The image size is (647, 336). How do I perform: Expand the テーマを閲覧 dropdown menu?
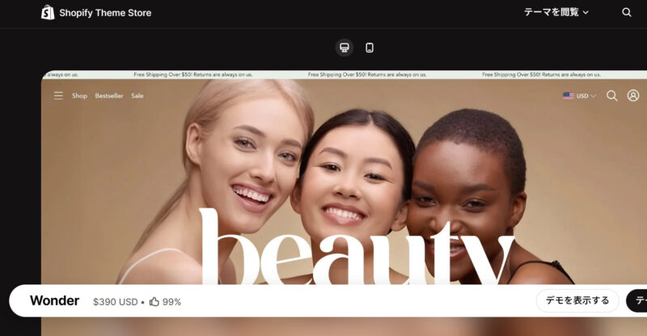click(x=556, y=12)
